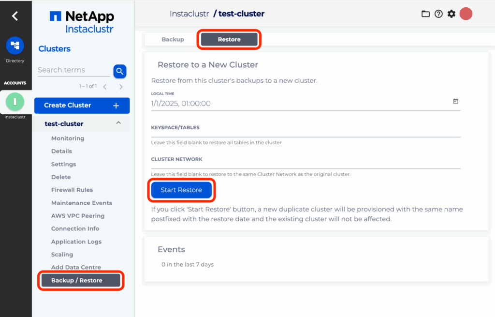The image size is (495, 317).
Task: Collapse the test-cluster tree chevron
Action: 118,122
